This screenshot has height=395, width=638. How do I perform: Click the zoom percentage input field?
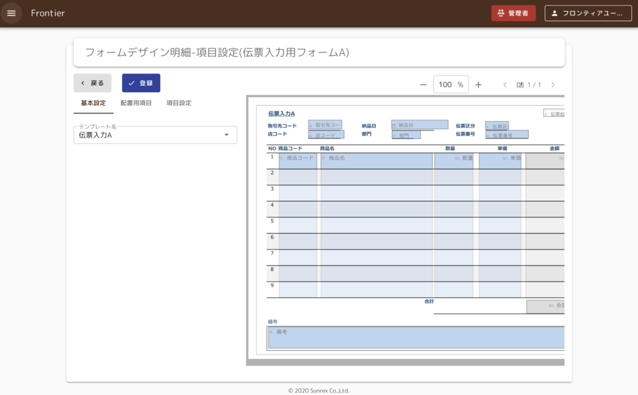click(x=446, y=85)
